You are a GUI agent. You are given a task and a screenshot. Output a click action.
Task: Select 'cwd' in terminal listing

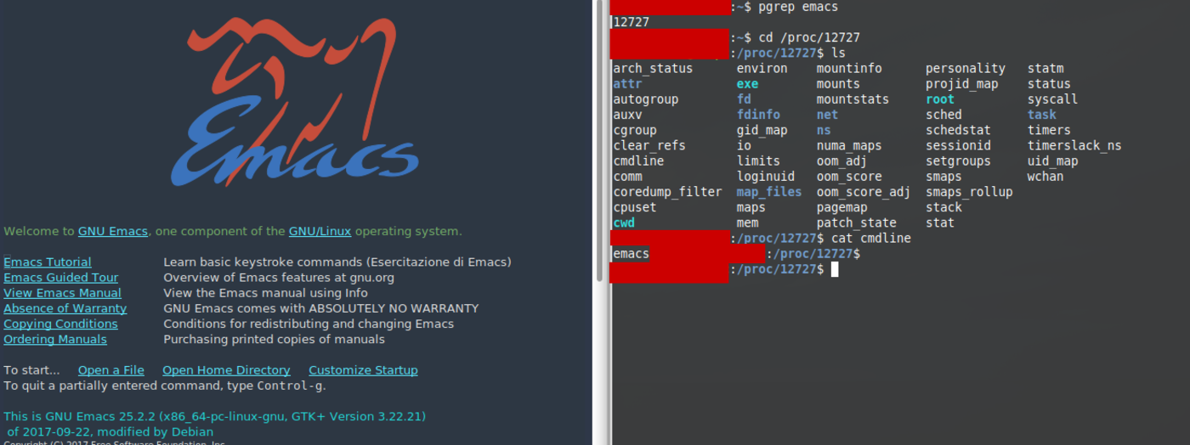[624, 222]
